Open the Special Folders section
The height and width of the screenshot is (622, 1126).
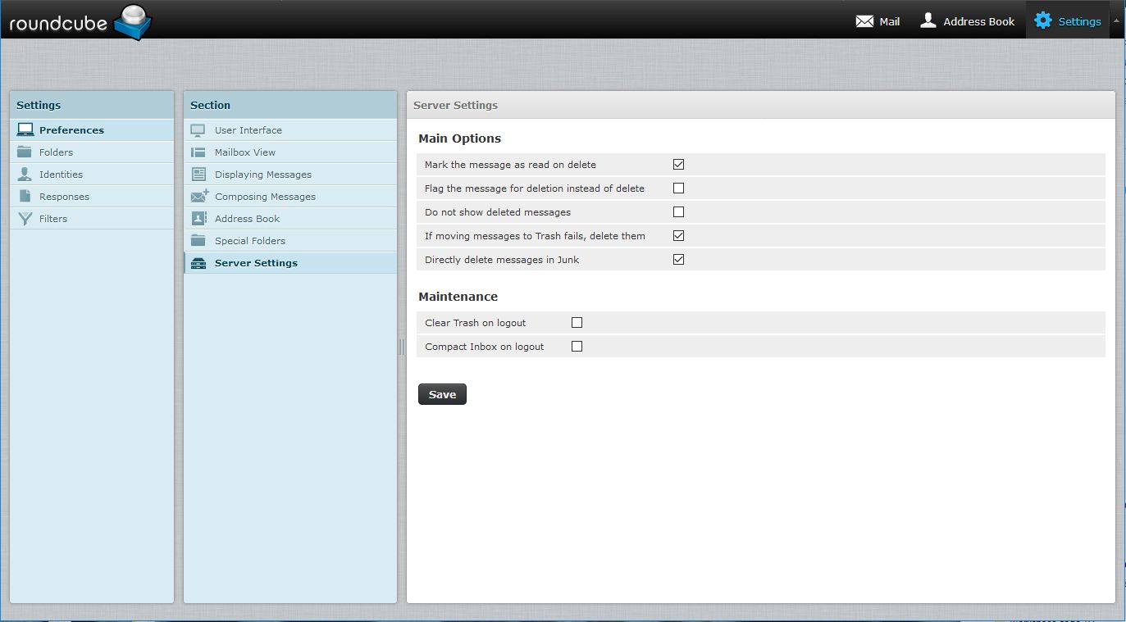click(249, 241)
